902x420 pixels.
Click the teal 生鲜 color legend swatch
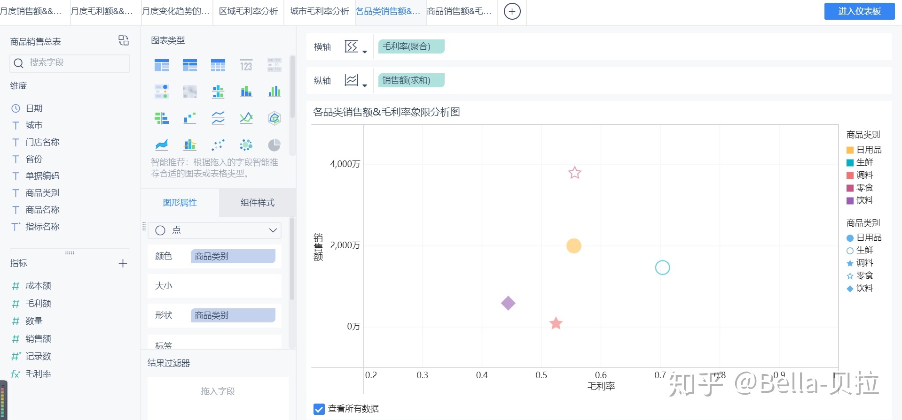tap(850, 163)
